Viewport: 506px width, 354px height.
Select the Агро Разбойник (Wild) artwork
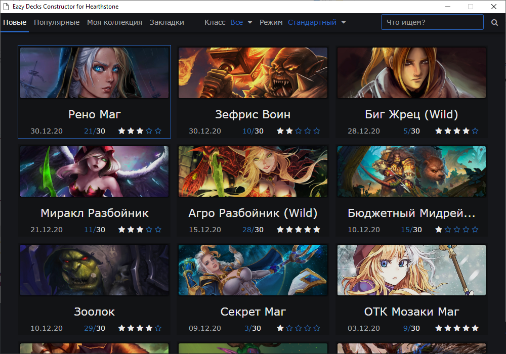click(253, 171)
